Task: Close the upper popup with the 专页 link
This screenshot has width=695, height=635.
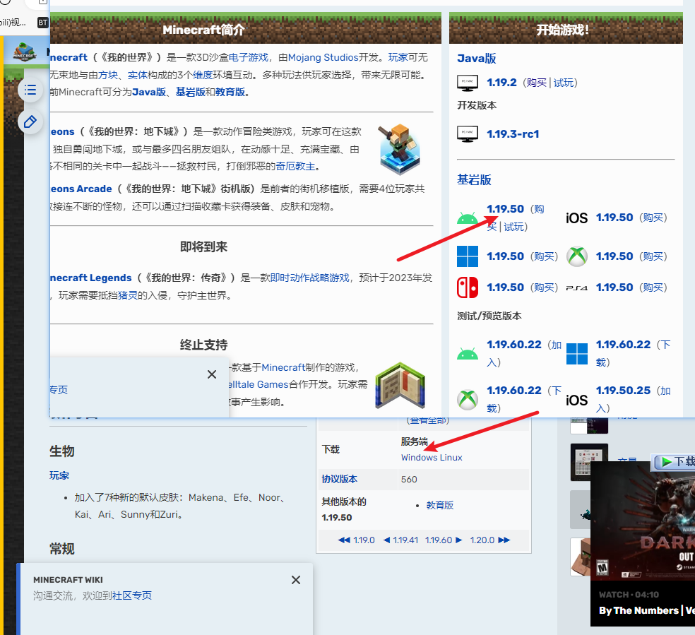Action: 212,374
